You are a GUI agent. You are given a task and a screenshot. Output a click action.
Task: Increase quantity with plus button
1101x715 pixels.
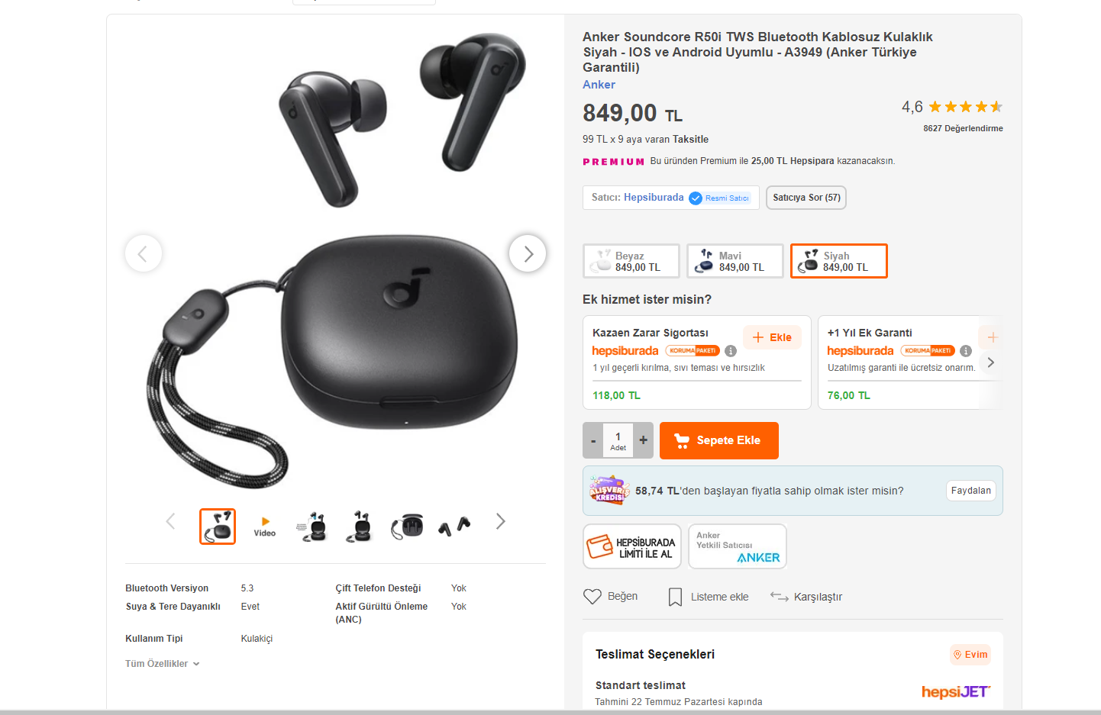coord(643,440)
